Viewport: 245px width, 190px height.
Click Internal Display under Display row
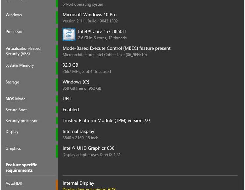[x=78, y=131]
